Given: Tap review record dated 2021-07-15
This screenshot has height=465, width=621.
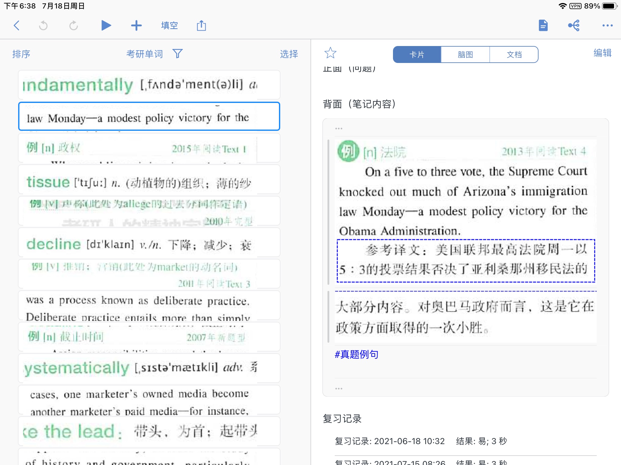Looking at the screenshot, I should click(x=466, y=462).
